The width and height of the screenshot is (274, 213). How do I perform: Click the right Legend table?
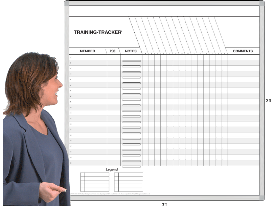click(129, 182)
